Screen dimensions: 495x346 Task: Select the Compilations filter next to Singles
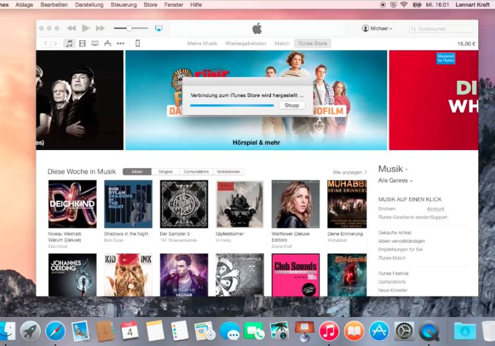(196, 172)
